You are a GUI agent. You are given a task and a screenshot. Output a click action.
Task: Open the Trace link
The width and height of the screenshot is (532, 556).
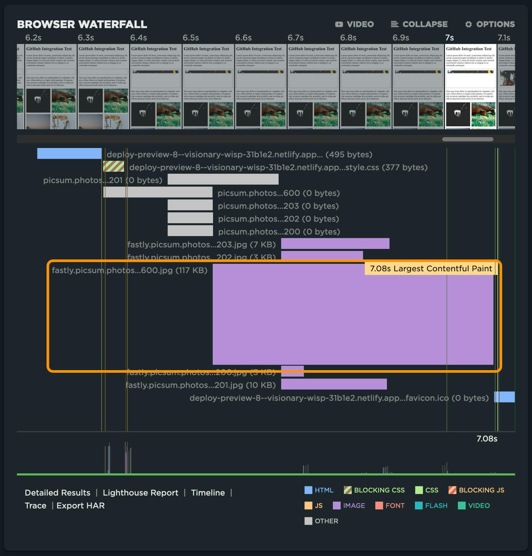tap(35, 506)
